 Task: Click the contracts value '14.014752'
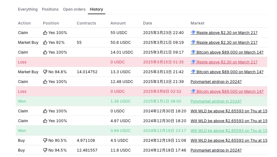click(87, 72)
